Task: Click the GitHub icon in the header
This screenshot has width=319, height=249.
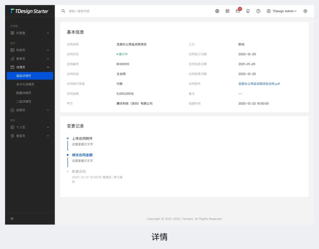Action: (248, 11)
